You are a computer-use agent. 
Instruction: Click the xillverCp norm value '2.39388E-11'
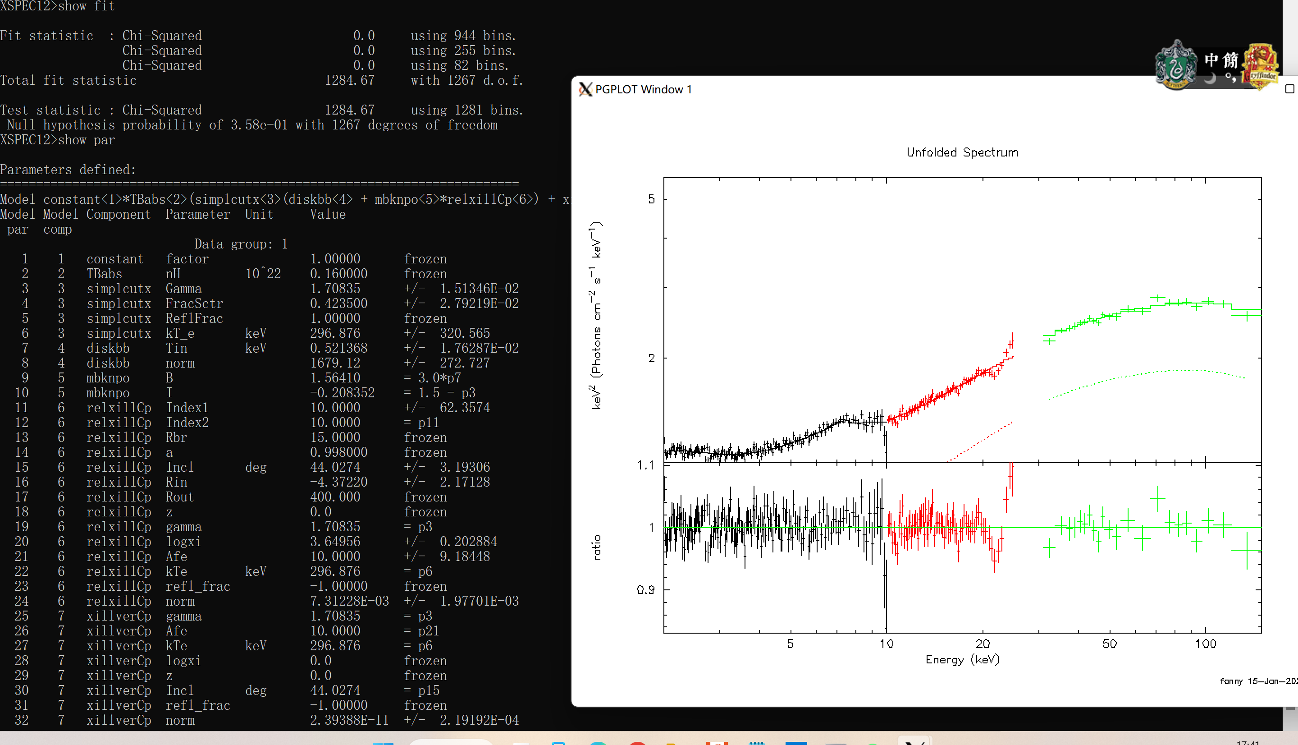point(349,720)
